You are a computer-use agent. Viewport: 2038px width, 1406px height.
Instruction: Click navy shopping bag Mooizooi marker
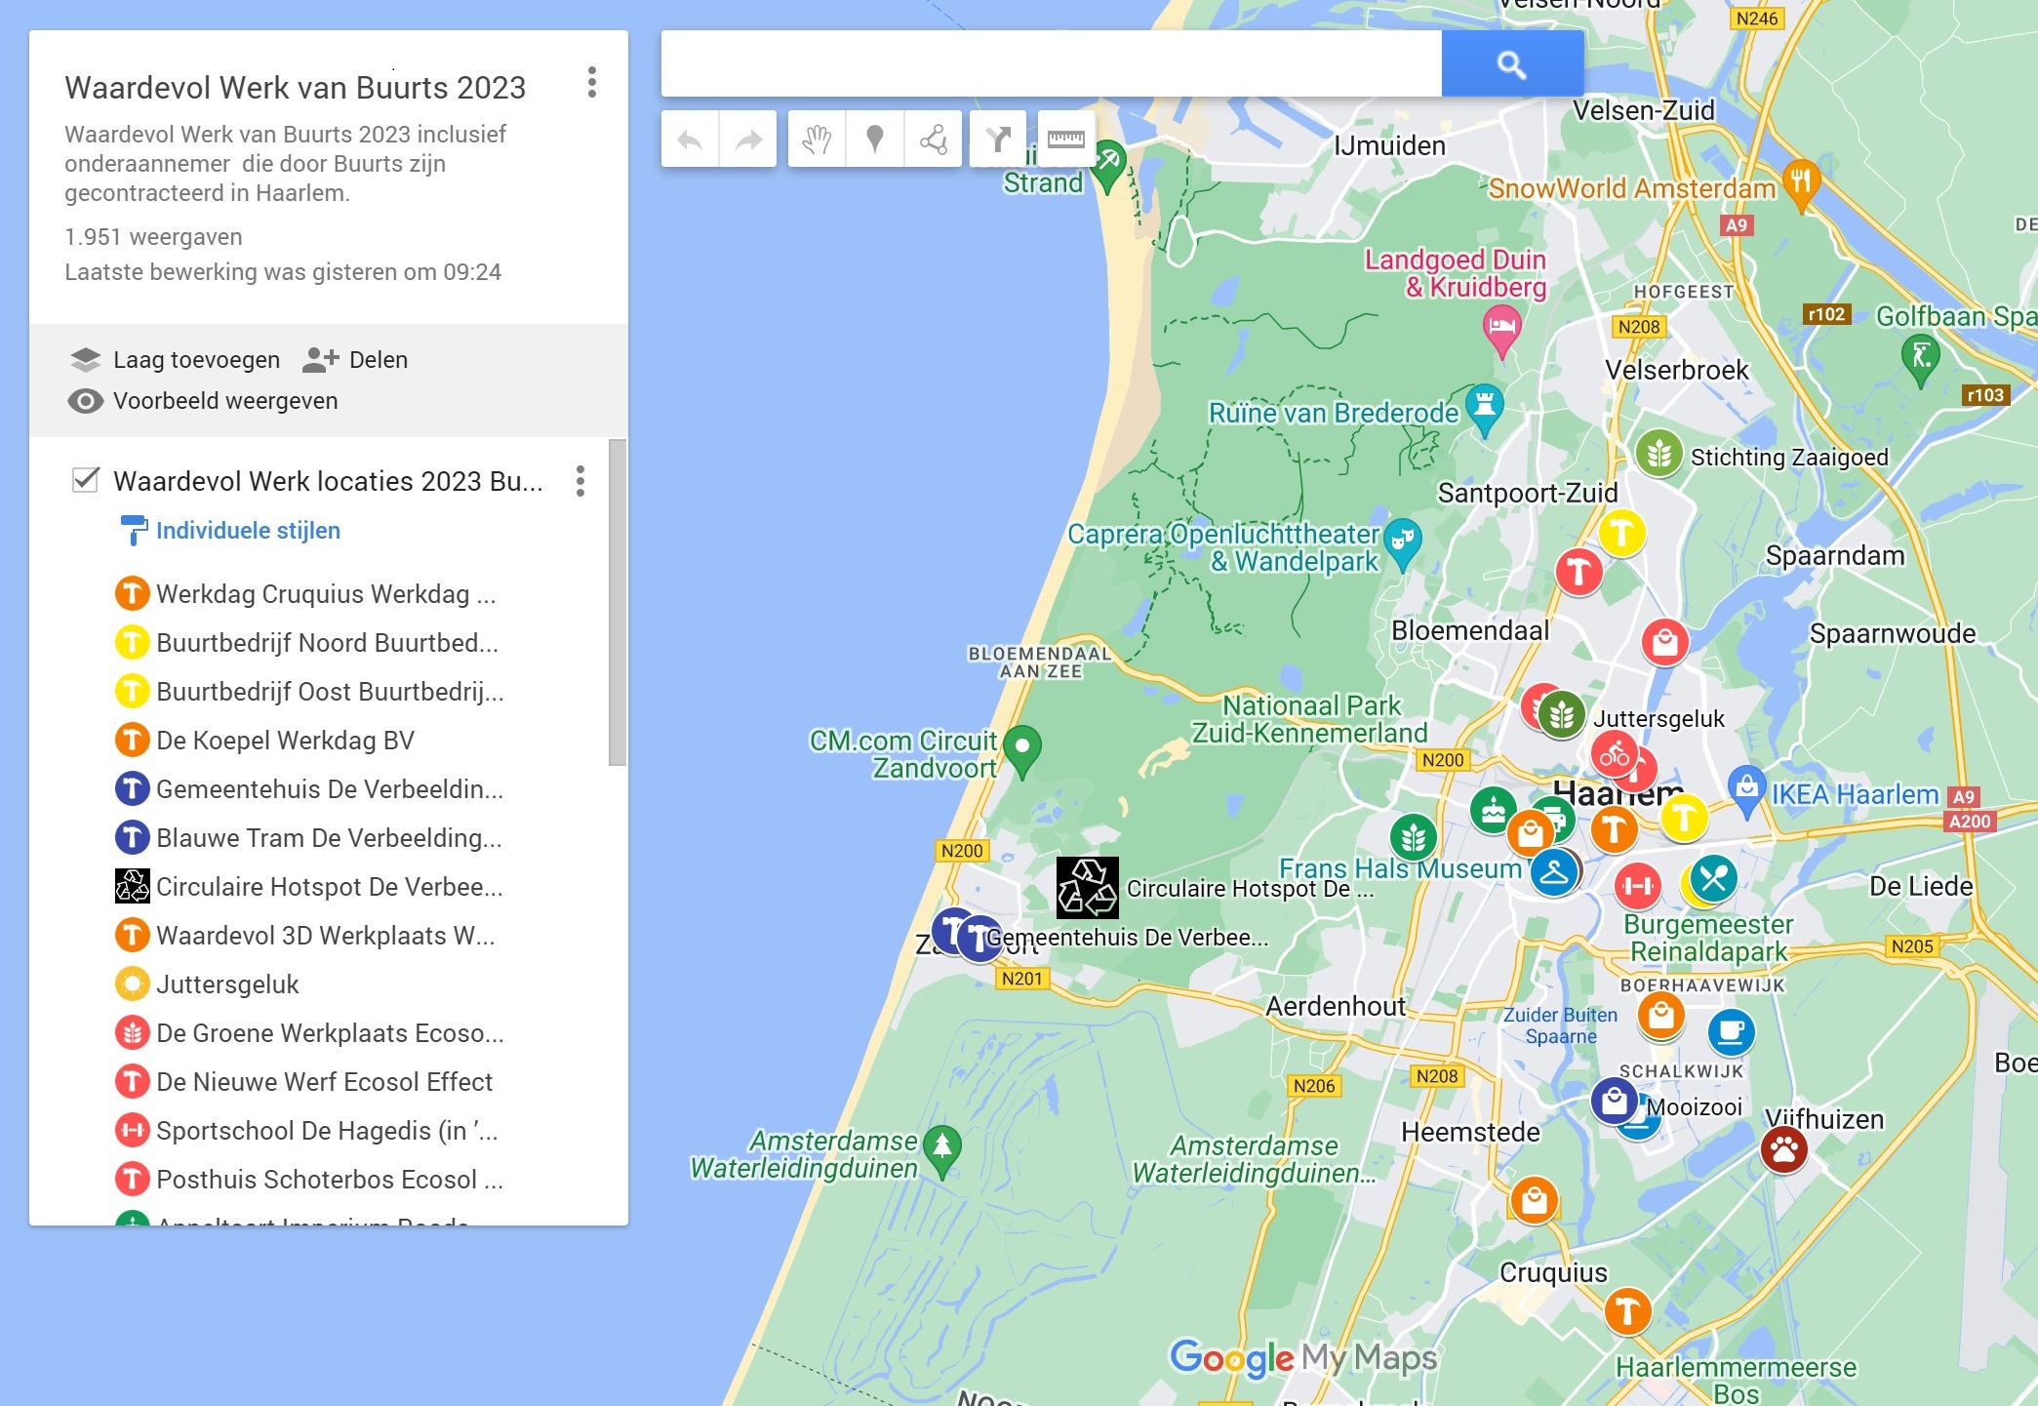pos(1614,1101)
